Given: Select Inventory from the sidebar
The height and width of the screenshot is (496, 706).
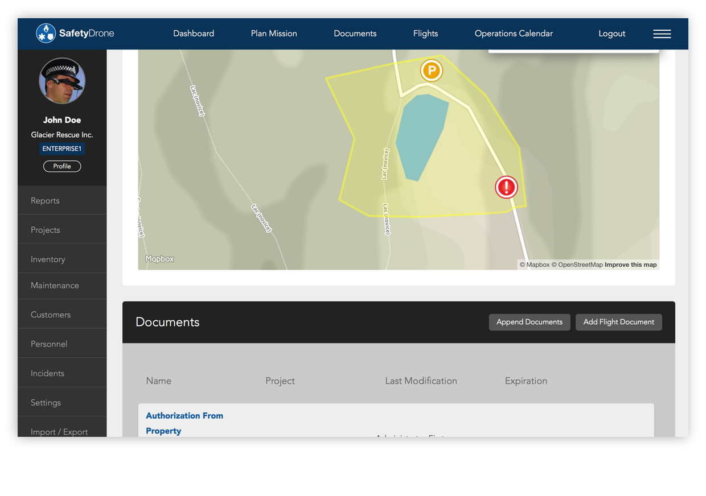Looking at the screenshot, I should coord(48,259).
